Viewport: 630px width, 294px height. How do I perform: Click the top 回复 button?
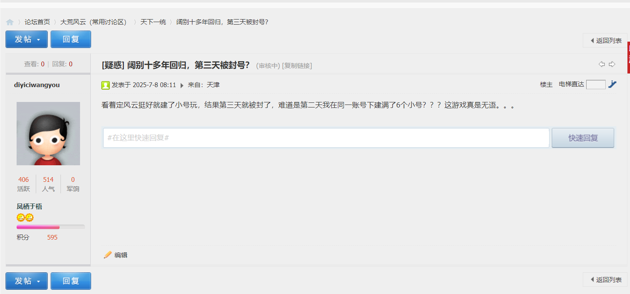pos(71,39)
